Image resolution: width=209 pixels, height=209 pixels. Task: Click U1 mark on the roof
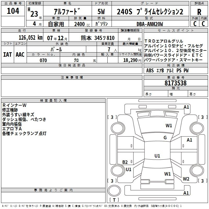(x=157, y=156)
